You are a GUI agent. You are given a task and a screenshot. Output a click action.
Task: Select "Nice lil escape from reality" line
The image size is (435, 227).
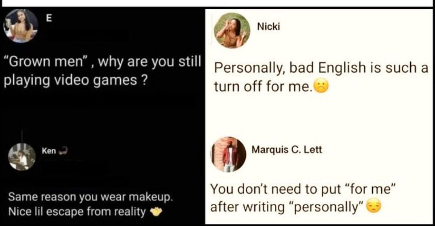pyautogui.click(x=77, y=211)
